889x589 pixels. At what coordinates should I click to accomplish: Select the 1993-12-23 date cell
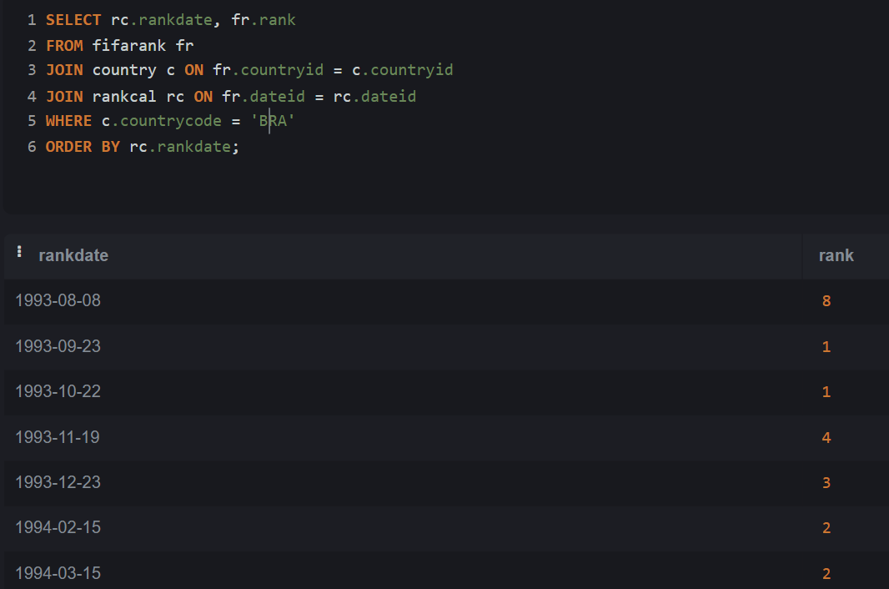point(58,482)
